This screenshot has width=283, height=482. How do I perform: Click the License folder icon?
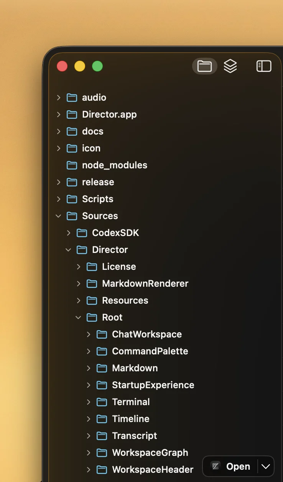point(92,267)
